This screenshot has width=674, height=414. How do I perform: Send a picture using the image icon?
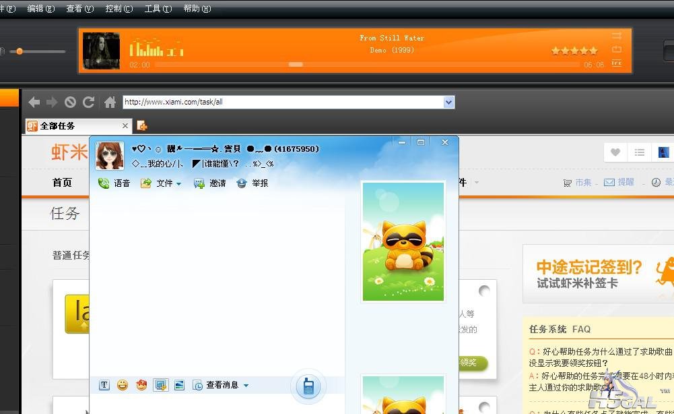click(x=179, y=385)
